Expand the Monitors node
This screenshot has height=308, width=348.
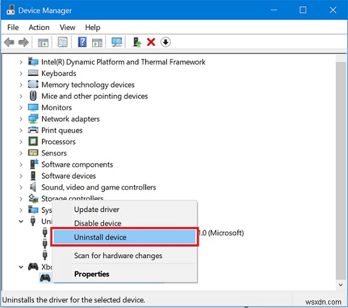point(21,108)
